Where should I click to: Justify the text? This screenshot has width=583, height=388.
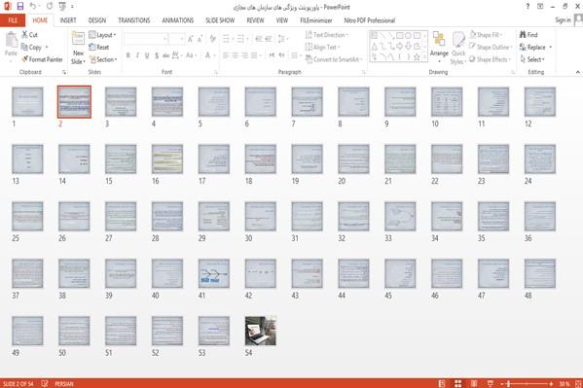[254, 55]
